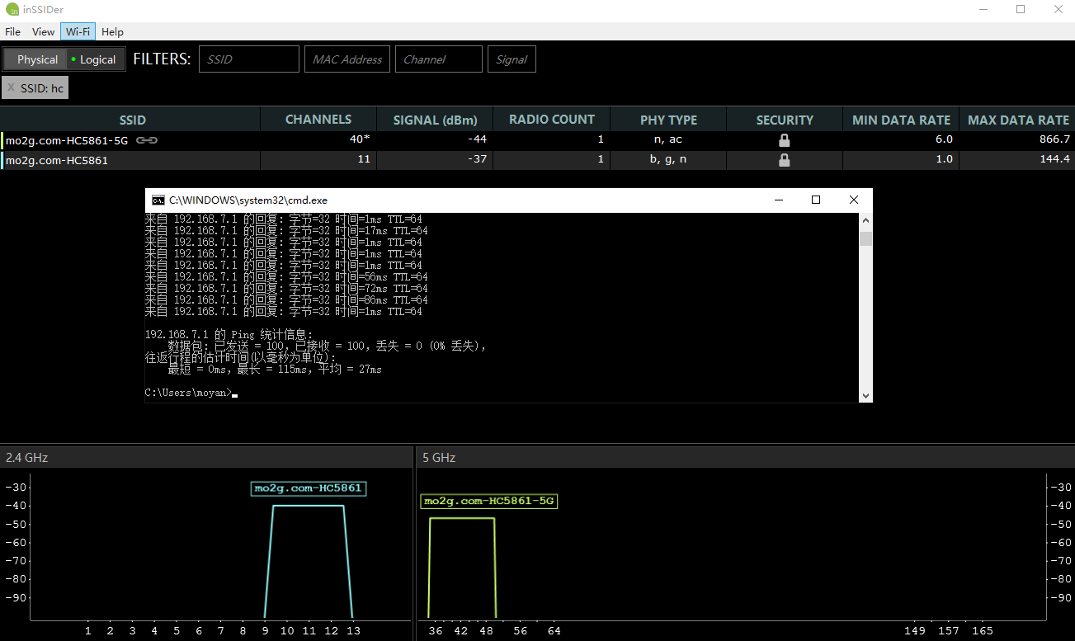1075x641 pixels.
Task: Select the mo2g.com-HC5861-5G row in the table
Action: pyautogui.click(x=537, y=140)
